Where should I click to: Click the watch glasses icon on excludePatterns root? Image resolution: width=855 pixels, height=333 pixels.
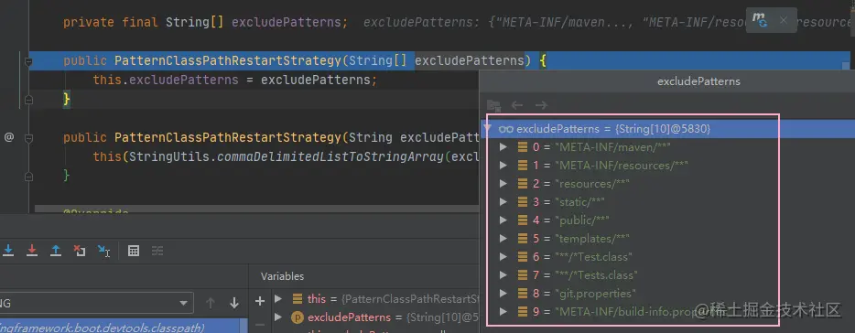tap(506, 129)
